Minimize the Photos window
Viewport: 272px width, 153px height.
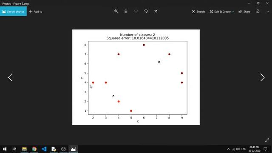(249, 3)
